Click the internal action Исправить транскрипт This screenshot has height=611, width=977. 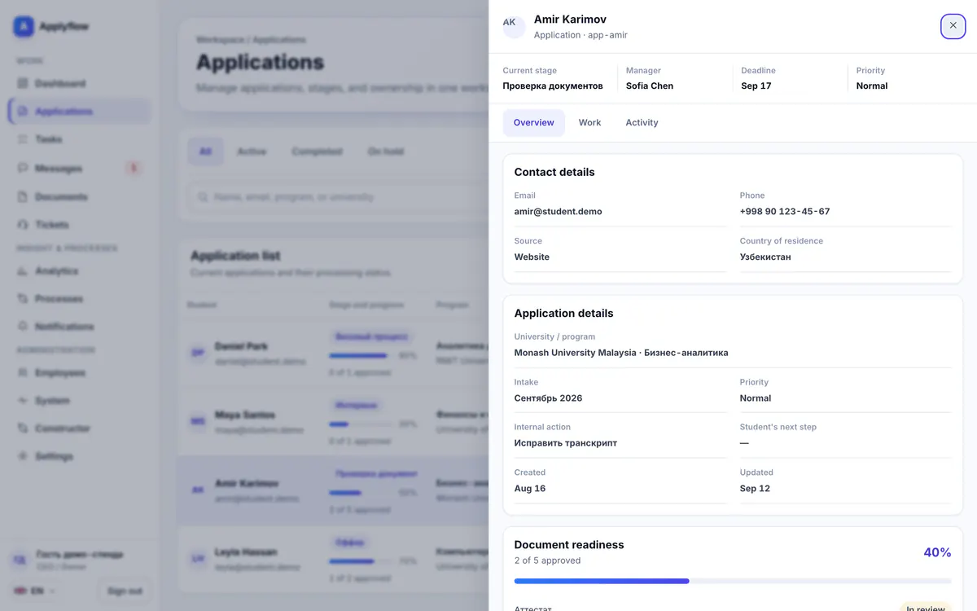point(566,443)
